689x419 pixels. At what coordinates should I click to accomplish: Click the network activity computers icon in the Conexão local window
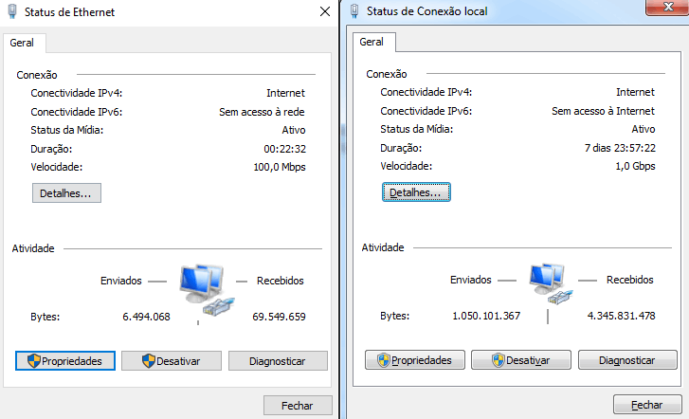[551, 284]
